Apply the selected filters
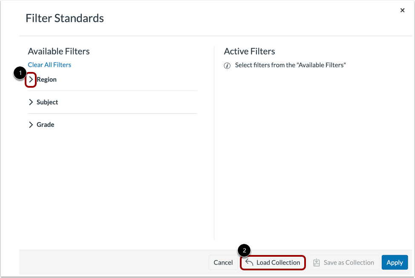This screenshot has width=415, height=278. 395,262
